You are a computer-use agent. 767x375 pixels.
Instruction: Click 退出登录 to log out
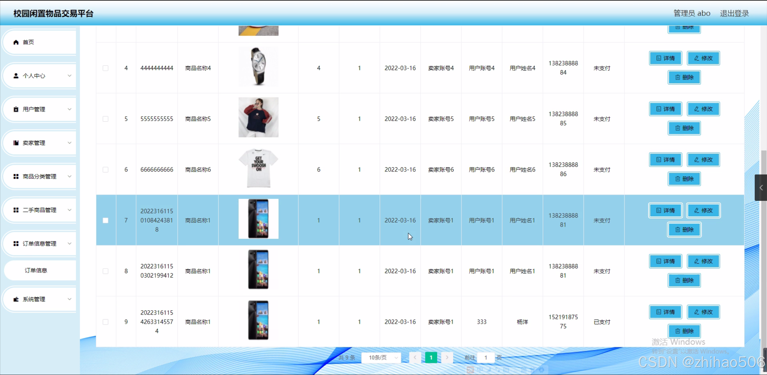[734, 13]
